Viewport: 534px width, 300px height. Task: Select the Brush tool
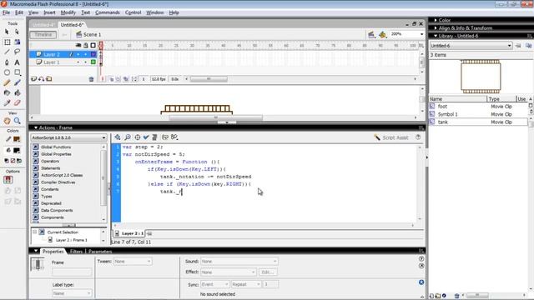coord(17,82)
